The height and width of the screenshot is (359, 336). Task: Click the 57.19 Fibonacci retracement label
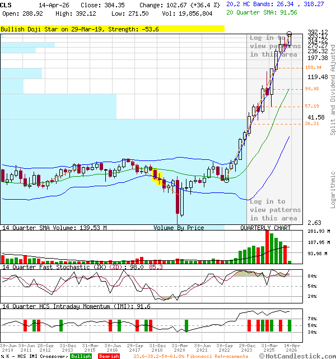pyautogui.click(x=312, y=106)
